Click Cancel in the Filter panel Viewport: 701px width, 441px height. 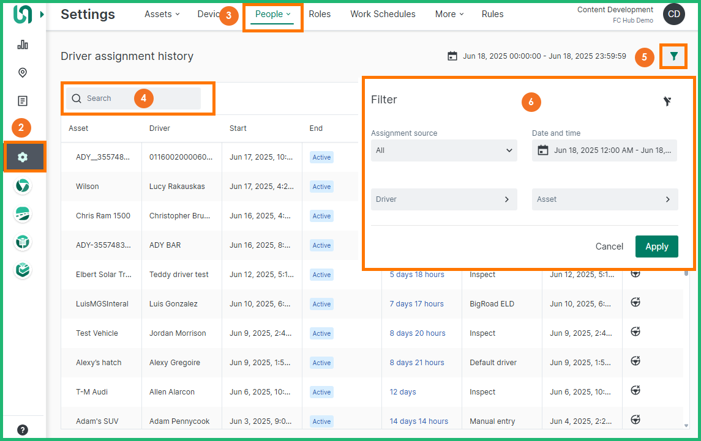(x=609, y=246)
